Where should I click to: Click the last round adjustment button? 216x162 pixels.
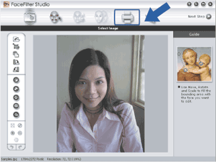point(16,115)
